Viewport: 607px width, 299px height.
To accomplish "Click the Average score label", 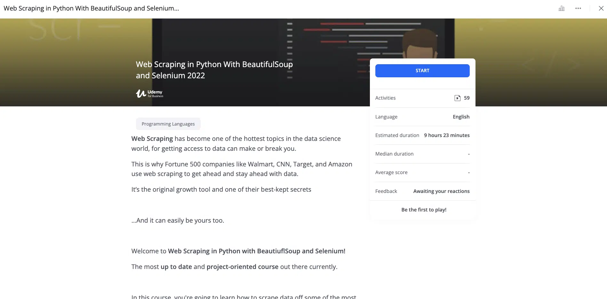I will point(391,172).
